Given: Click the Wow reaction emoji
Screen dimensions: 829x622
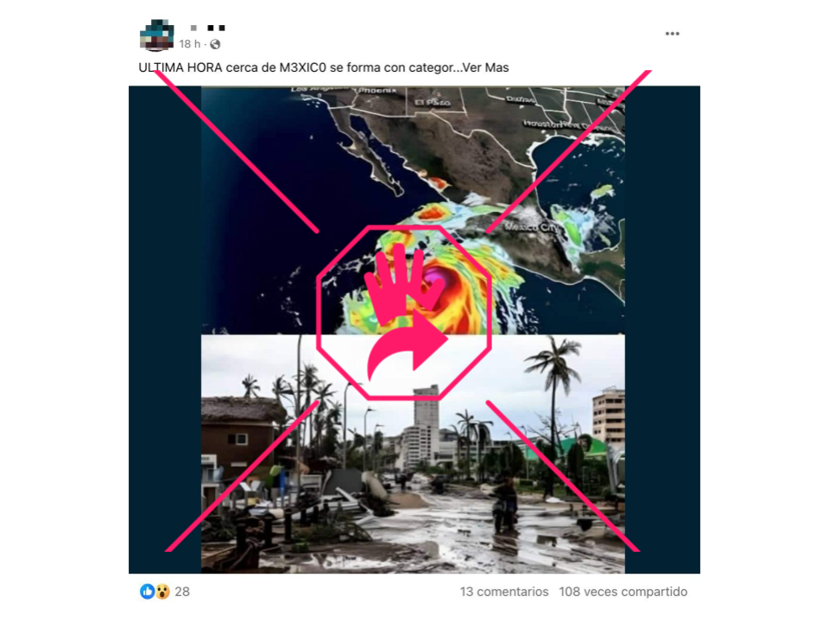Looking at the screenshot, I should coord(162,591).
